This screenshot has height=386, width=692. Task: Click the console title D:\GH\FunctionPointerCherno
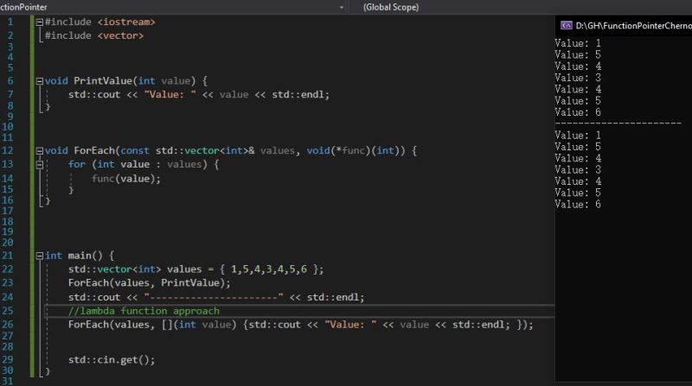pyautogui.click(x=634, y=26)
